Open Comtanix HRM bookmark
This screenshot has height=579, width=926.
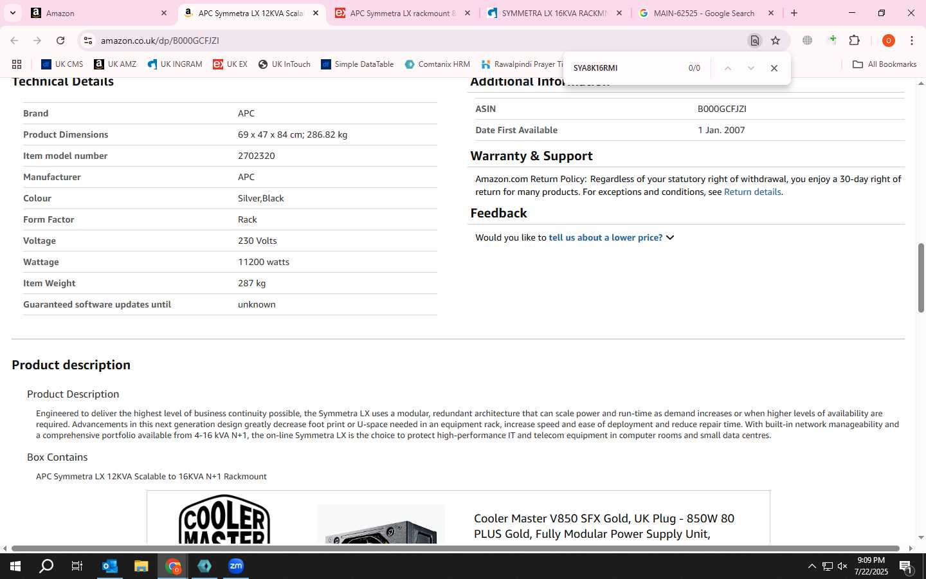tap(437, 64)
